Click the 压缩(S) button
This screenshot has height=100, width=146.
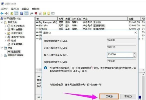[109, 96]
